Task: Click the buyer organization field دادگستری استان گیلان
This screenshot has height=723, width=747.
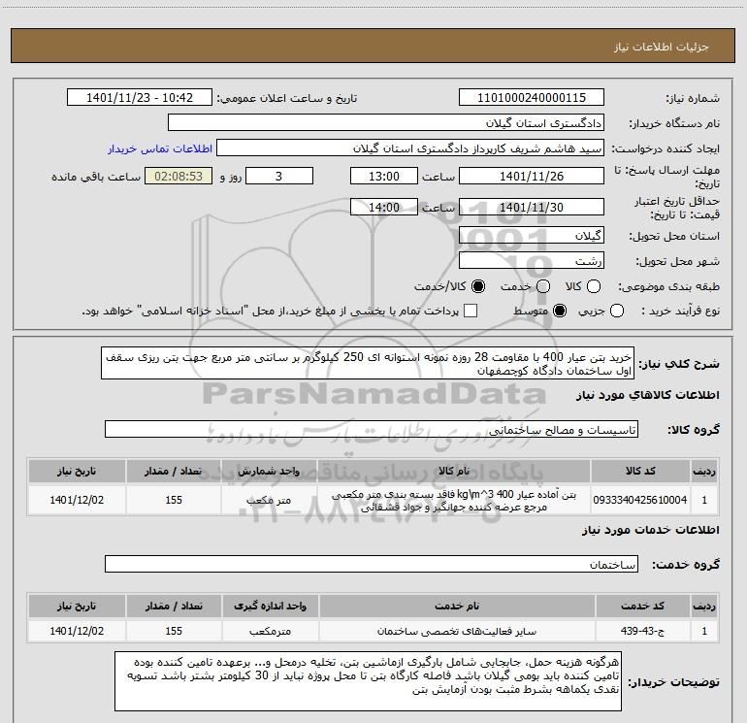Action: click(386, 123)
